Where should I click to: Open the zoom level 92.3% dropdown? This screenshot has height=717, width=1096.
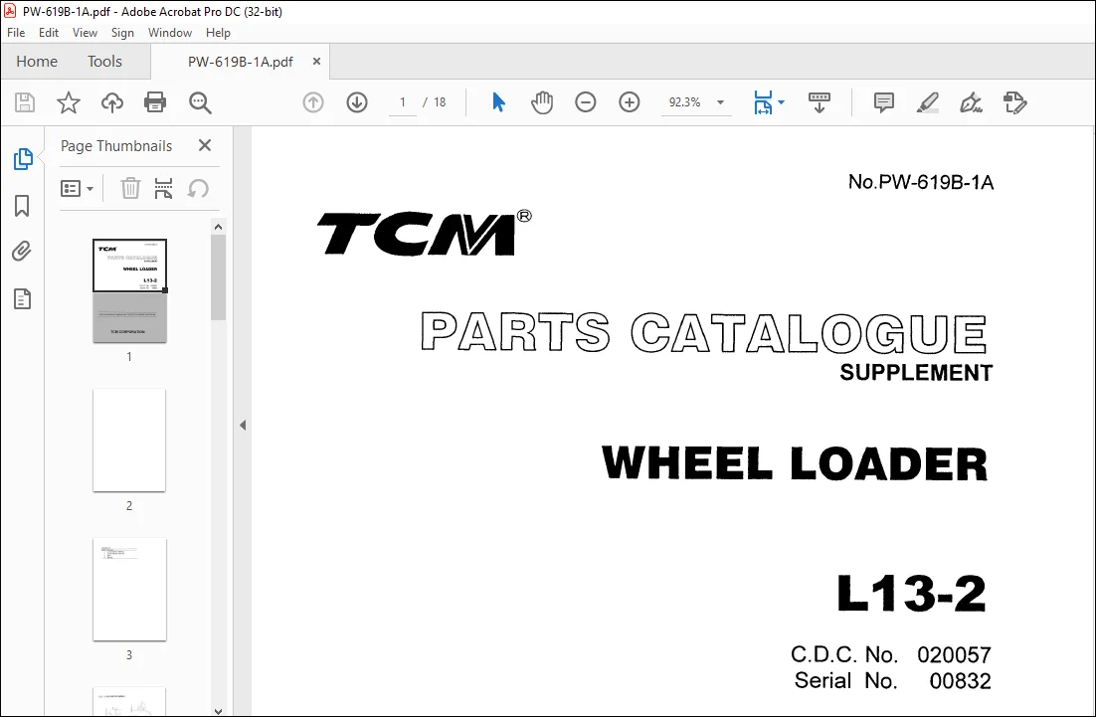(721, 102)
